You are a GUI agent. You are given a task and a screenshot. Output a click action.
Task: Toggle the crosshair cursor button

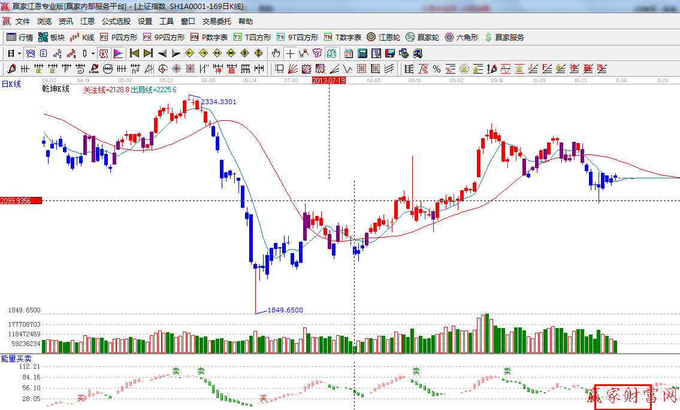(290, 53)
